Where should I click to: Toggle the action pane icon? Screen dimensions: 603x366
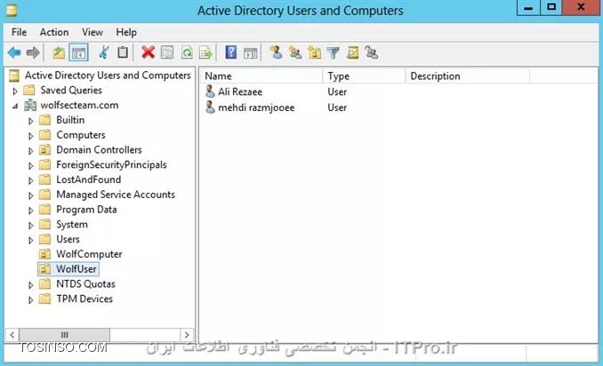(250, 53)
